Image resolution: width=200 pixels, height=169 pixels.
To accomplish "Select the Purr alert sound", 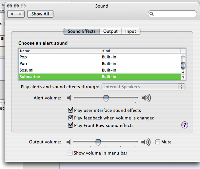I will (100, 64).
